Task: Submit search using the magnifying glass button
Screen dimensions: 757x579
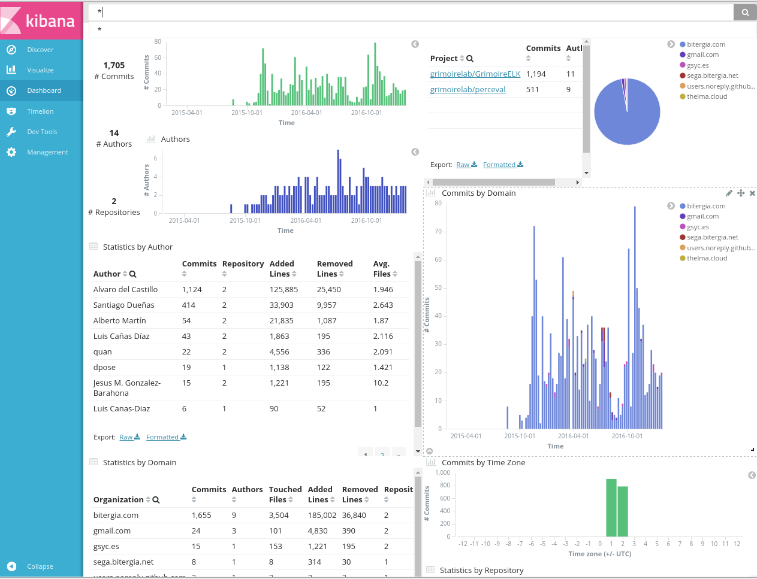Action: pos(744,11)
